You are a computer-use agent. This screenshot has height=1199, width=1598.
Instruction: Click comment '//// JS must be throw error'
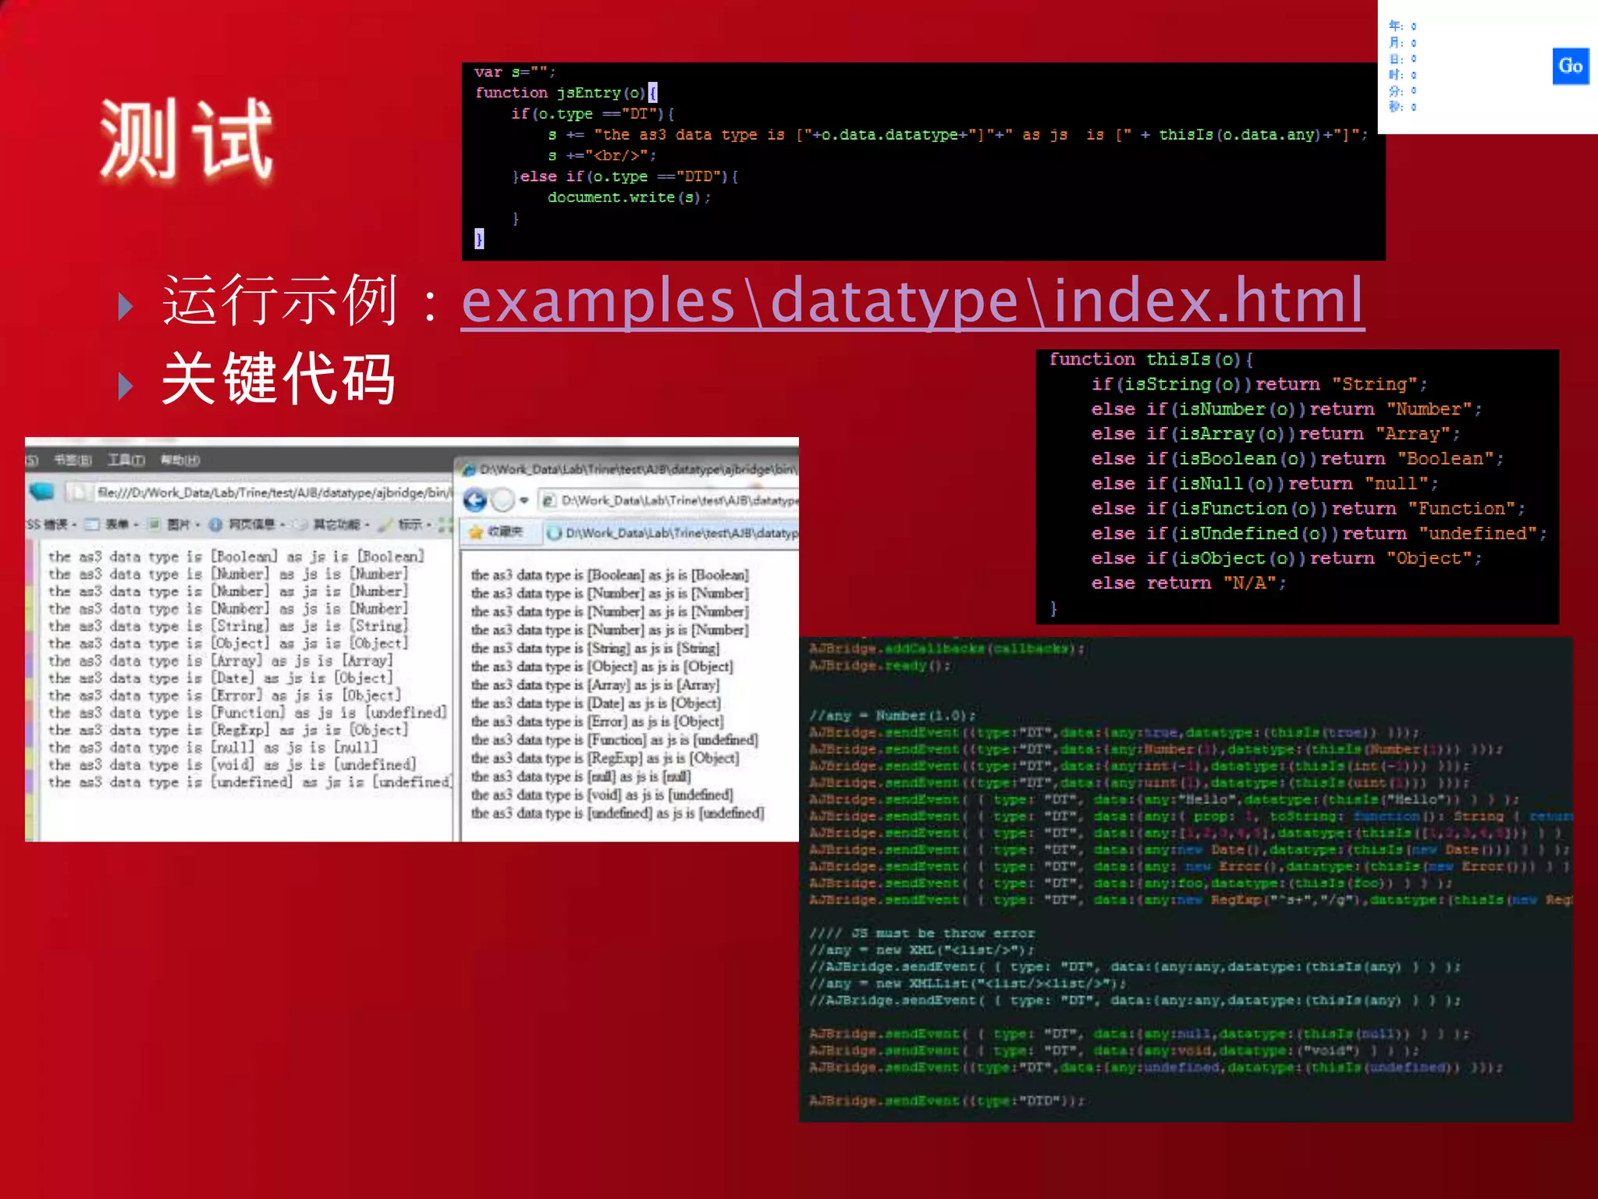click(922, 933)
